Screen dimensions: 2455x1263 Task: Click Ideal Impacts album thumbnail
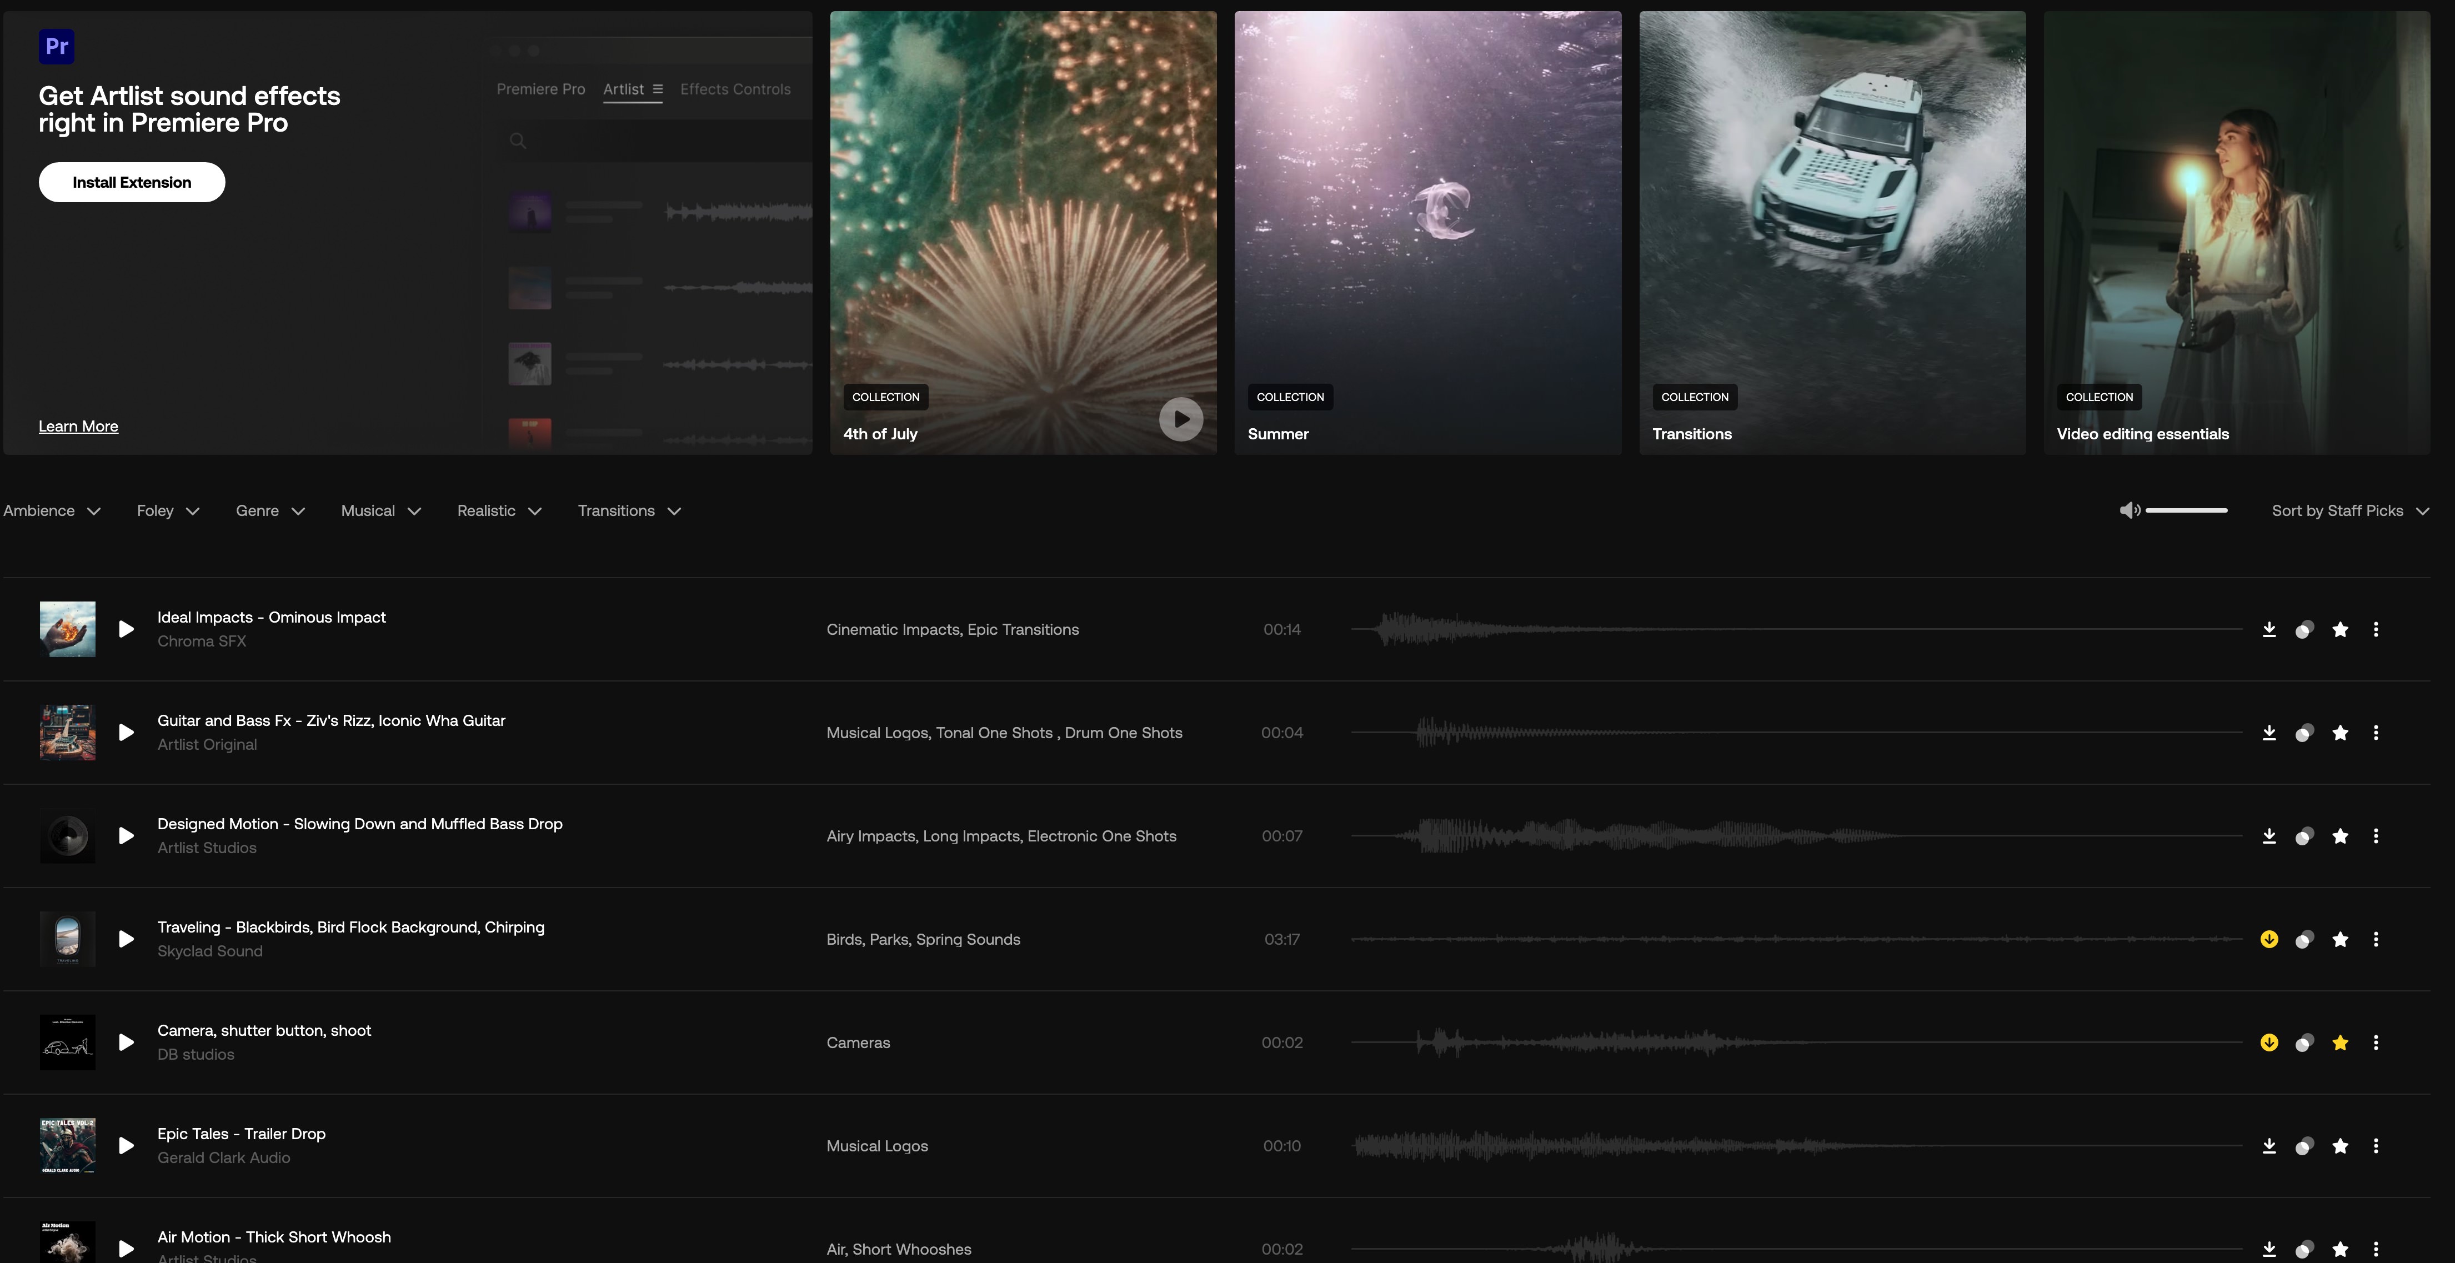(x=68, y=629)
